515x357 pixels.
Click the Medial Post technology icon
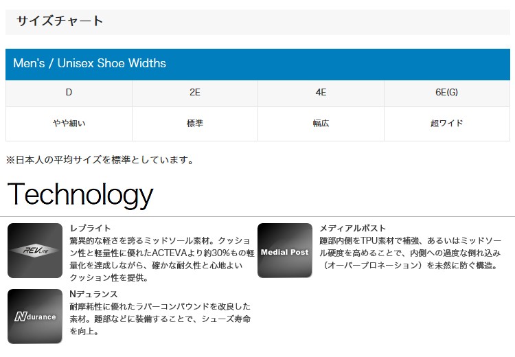point(285,251)
